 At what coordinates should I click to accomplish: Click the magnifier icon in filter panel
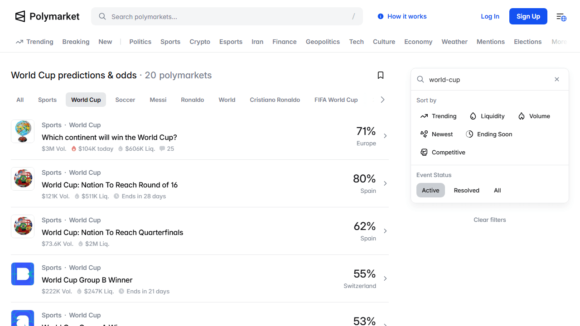click(x=420, y=79)
